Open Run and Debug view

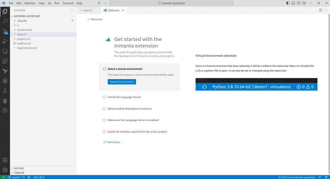coord(5,41)
